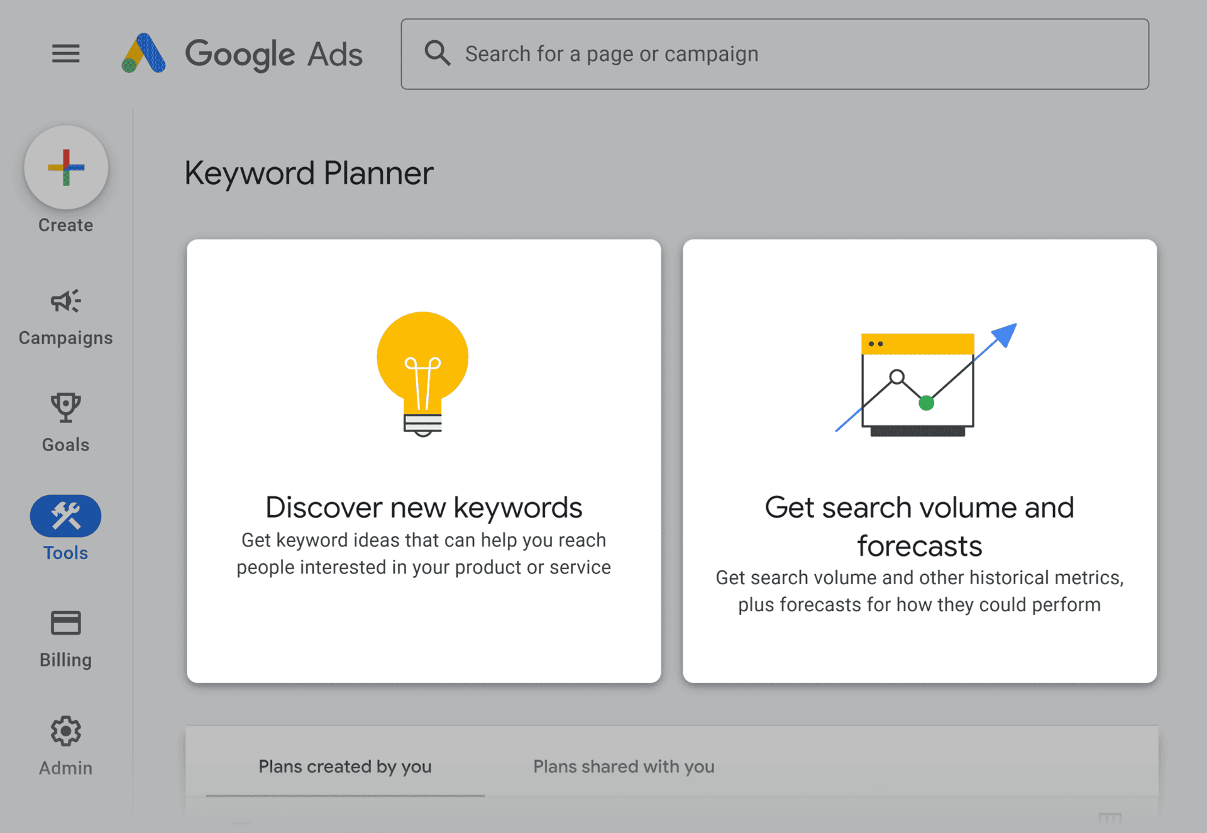Click the Keyword Planner page heading
1207x833 pixels.
309,173
